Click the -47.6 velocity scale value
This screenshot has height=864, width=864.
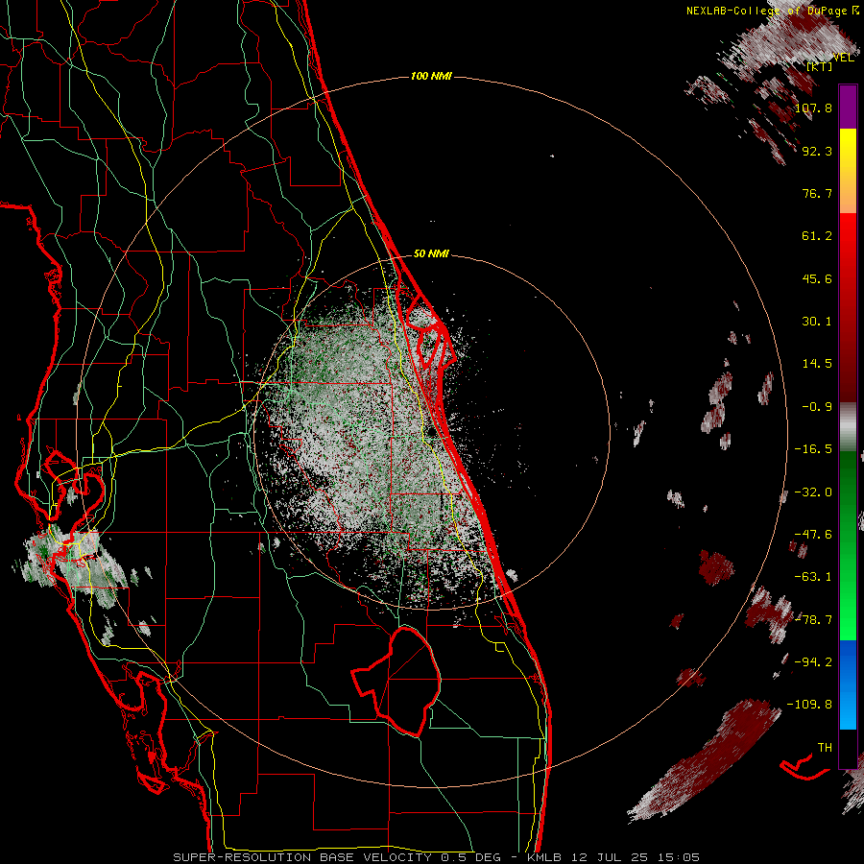(x=813, y=535)
